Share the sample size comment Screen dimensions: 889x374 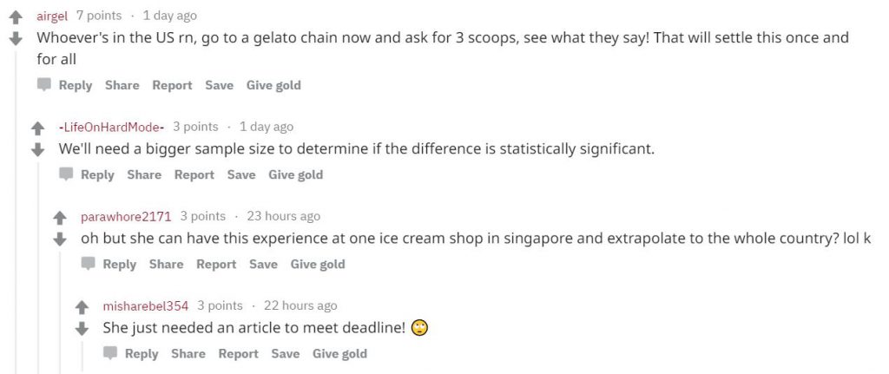(x=144, y=175)
